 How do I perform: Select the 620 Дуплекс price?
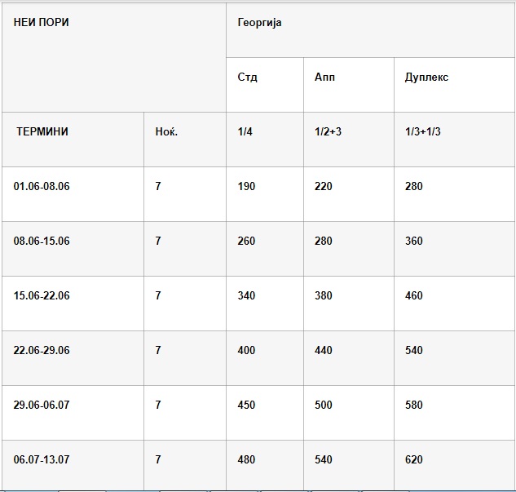(414, 459)
